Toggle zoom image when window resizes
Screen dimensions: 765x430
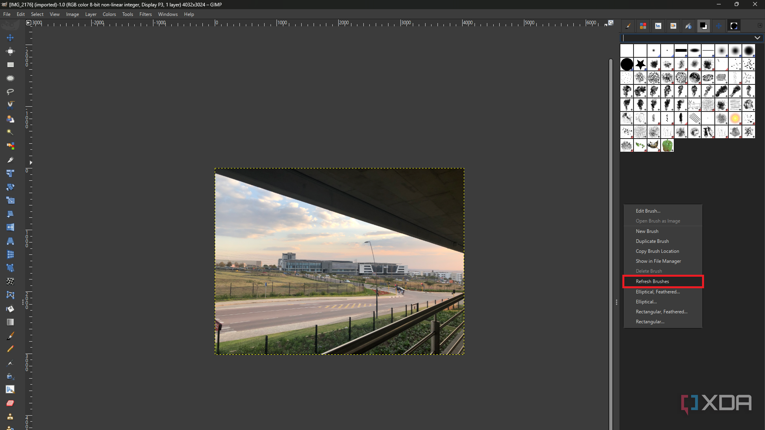tap(611, 23)
